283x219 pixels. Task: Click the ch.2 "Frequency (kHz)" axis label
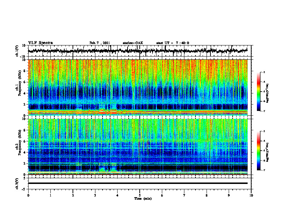tap(20, 142)
